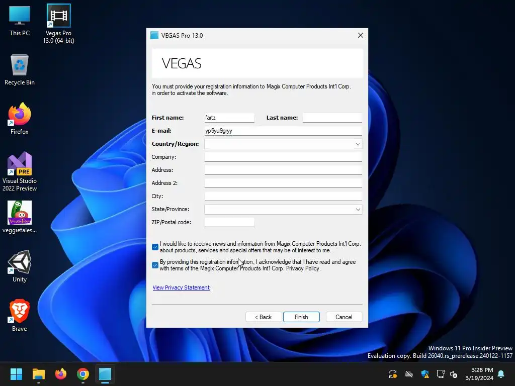This screenshot has height=386, width=515.
Task: Open Google Chrome from the taskbar
Action: point(83,374)
